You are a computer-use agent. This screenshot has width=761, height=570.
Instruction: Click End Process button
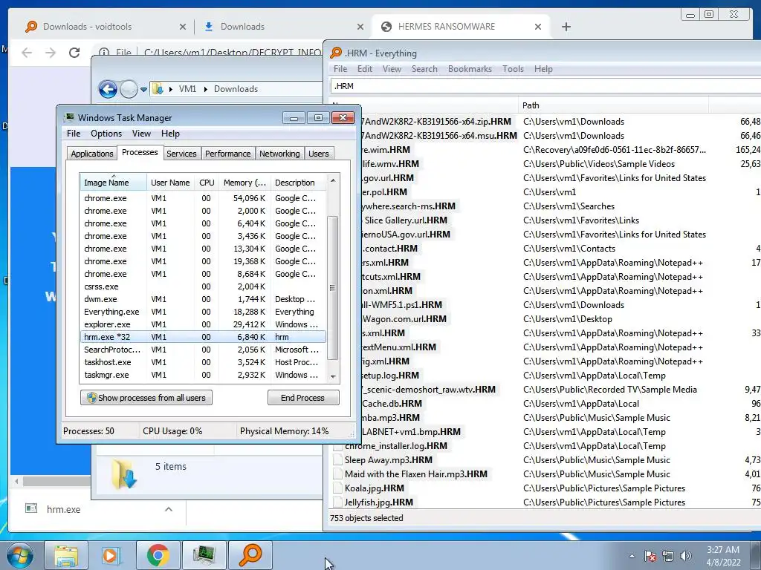[303, 398]
